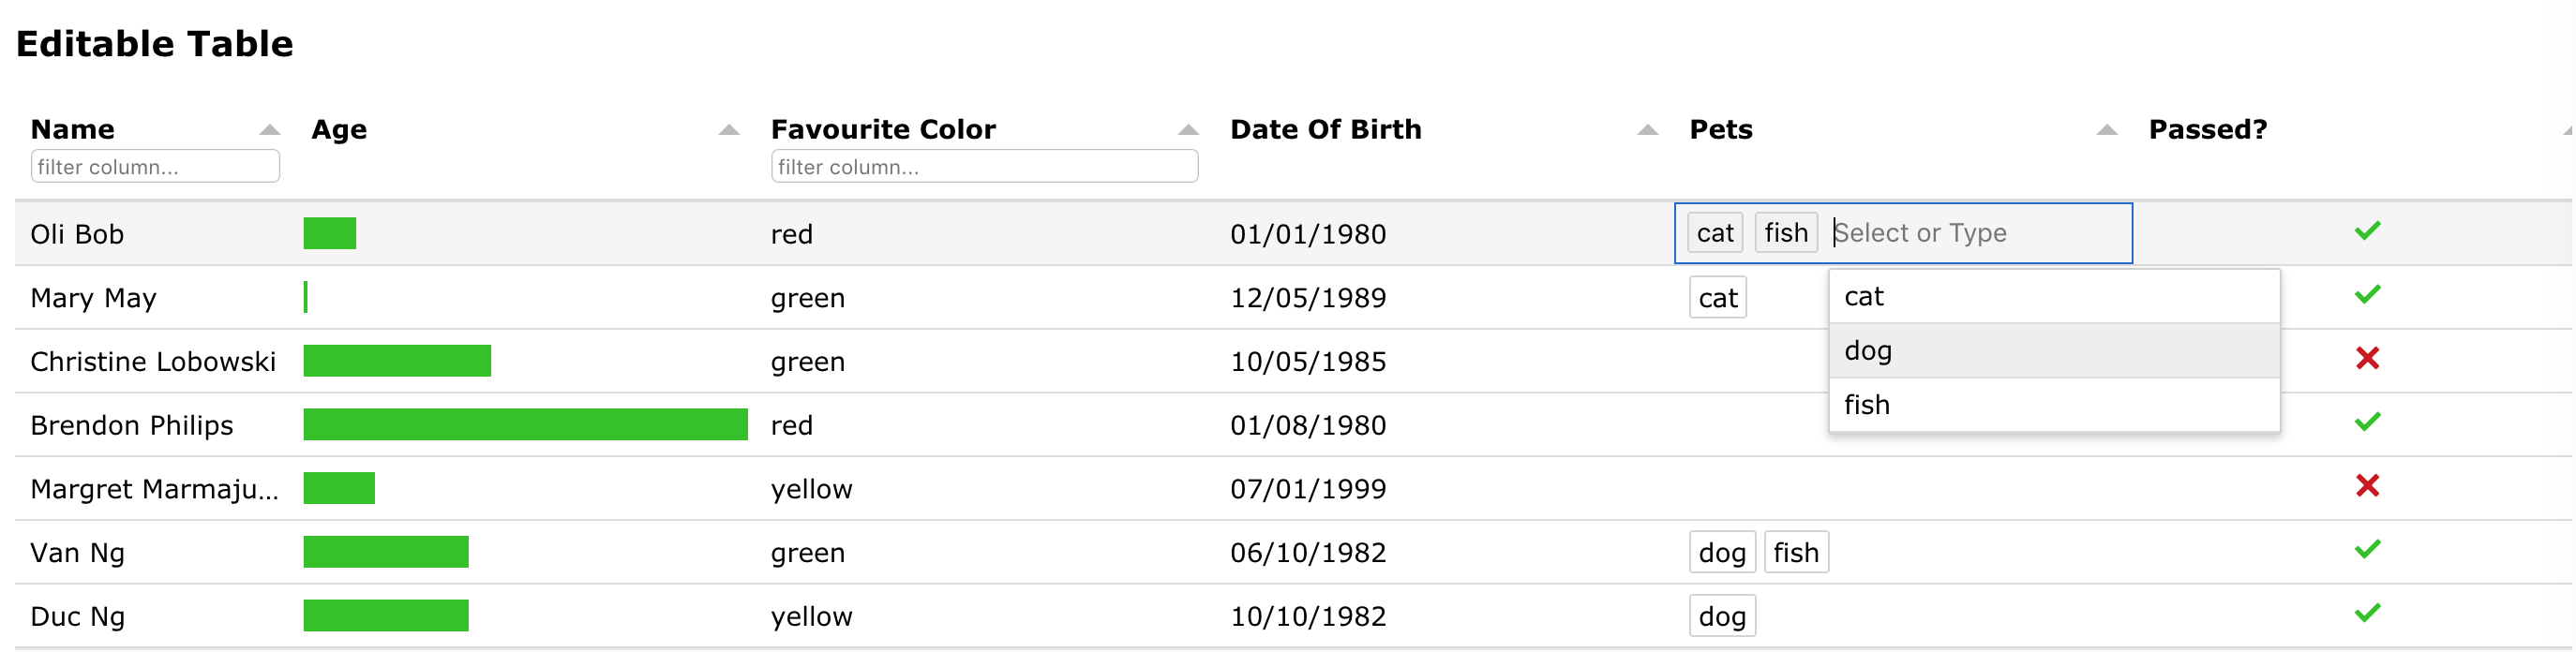Image resolution: width=2576 pixels, height=652 pixels.
Task: Click Brendon Philips' age progress bar
Action: coord(525,424)
